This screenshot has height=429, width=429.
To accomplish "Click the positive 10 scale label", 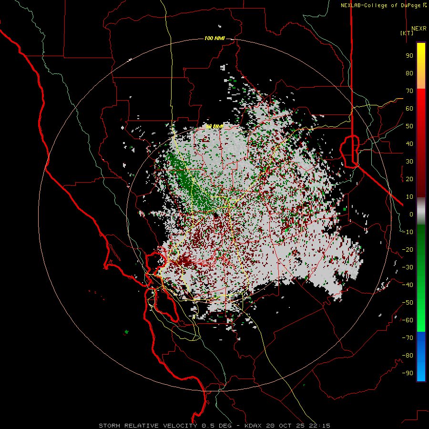I will tap(409, 197).
